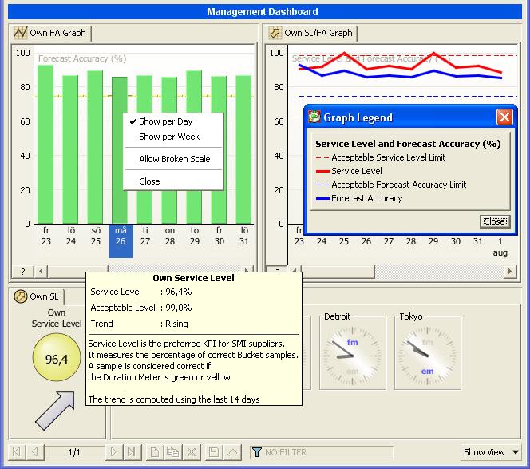
Task: Select Show per Week option
Action: tap(168, 137)
